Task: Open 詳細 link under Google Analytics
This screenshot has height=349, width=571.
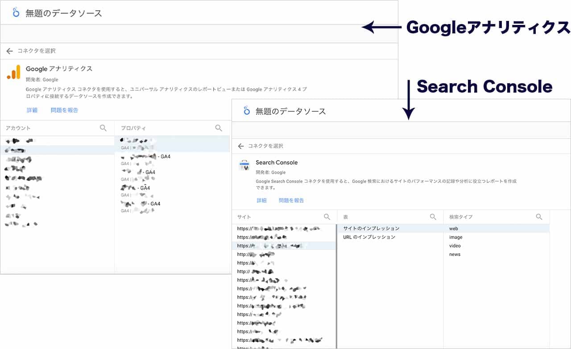Action: 32,110
